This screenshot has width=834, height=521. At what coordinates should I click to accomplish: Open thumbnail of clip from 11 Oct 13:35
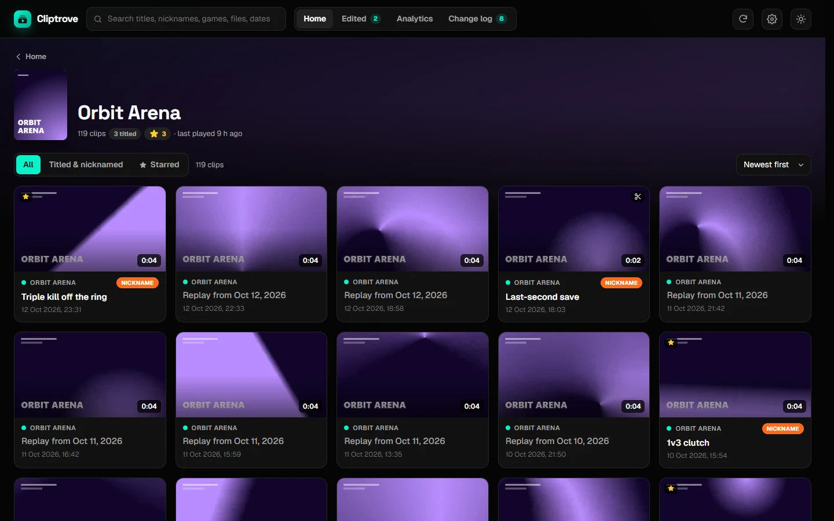(x=412, y=375)
